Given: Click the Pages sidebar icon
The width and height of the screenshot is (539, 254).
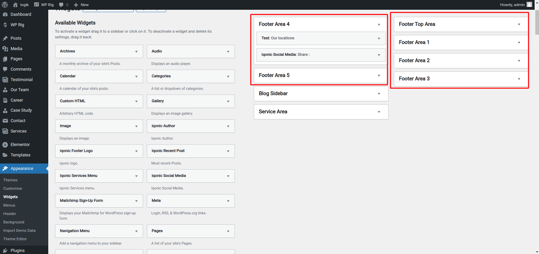Looking at the screenshot, I should pos(5,59).
